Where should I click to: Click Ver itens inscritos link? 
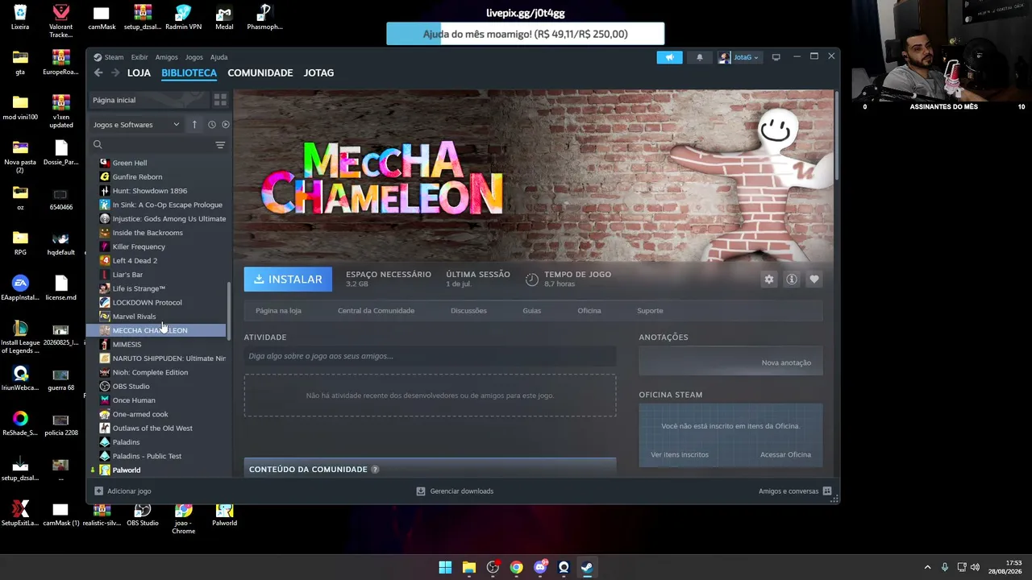point(680,454)
